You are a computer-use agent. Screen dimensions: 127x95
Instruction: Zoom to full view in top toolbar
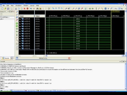[79, 8]
